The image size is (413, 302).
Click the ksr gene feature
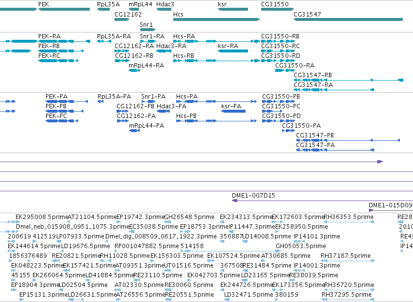[x=233, y=9]
